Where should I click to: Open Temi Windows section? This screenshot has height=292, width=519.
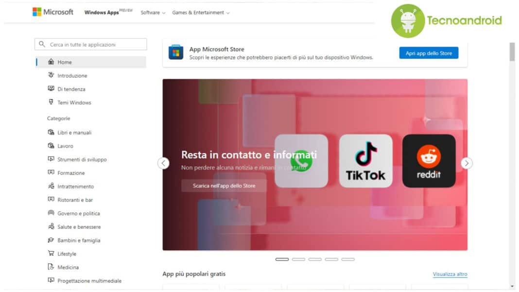click(74, 103)
